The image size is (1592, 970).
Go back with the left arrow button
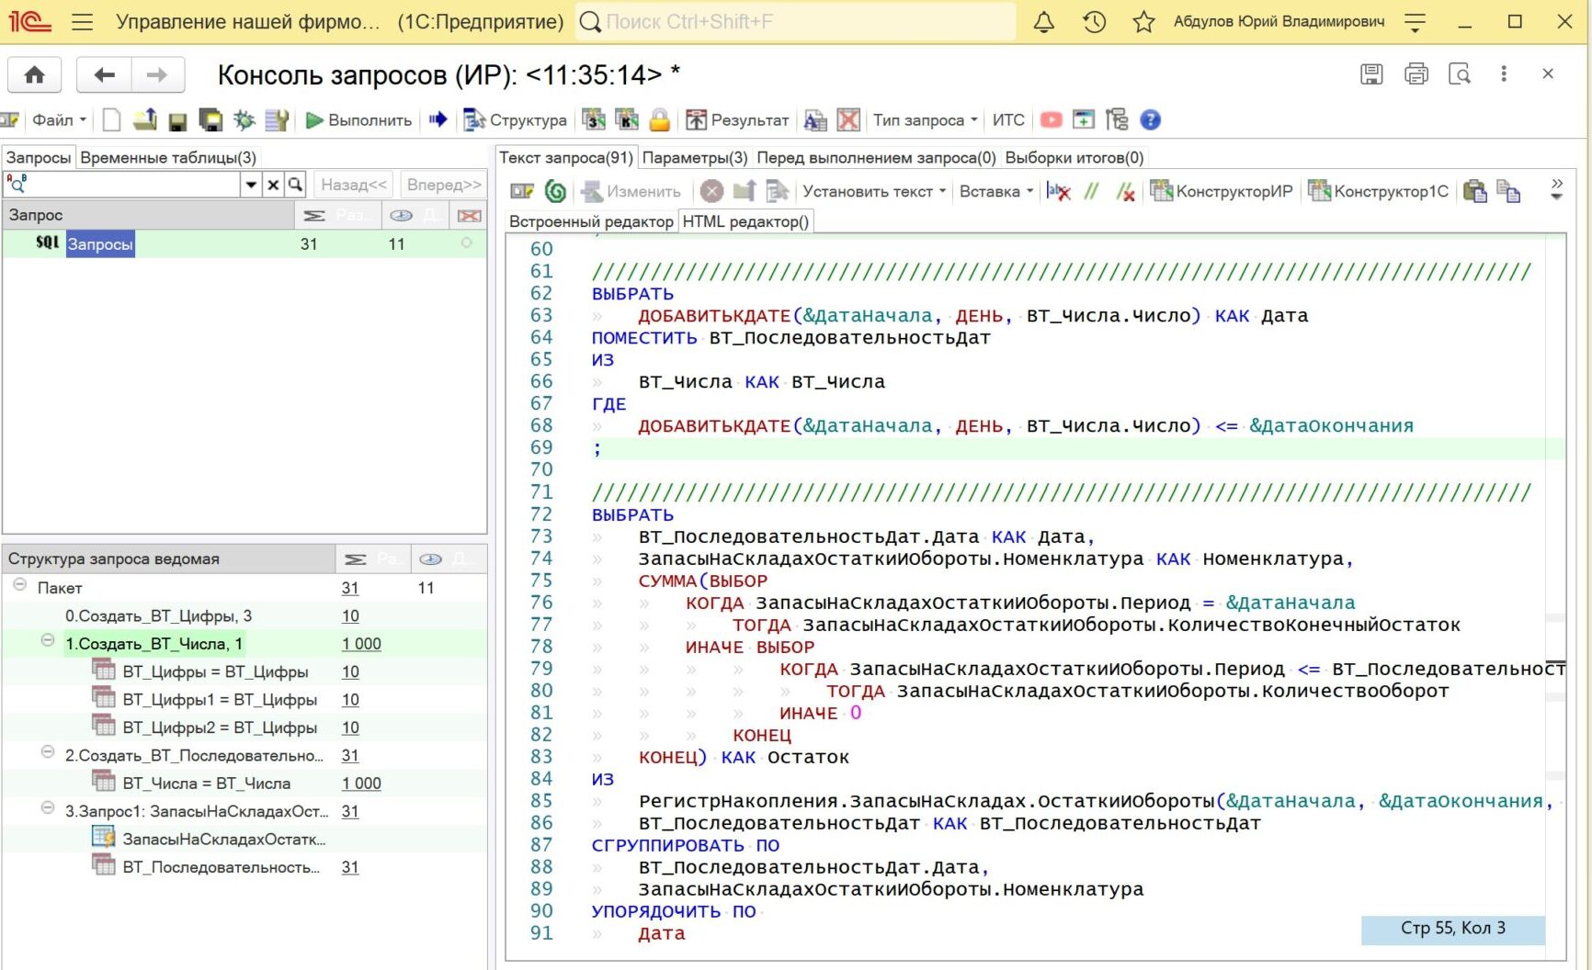104,75
